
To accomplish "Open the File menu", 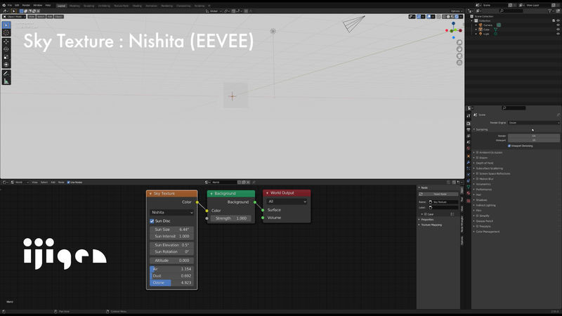I will click(x=10, y=6).
